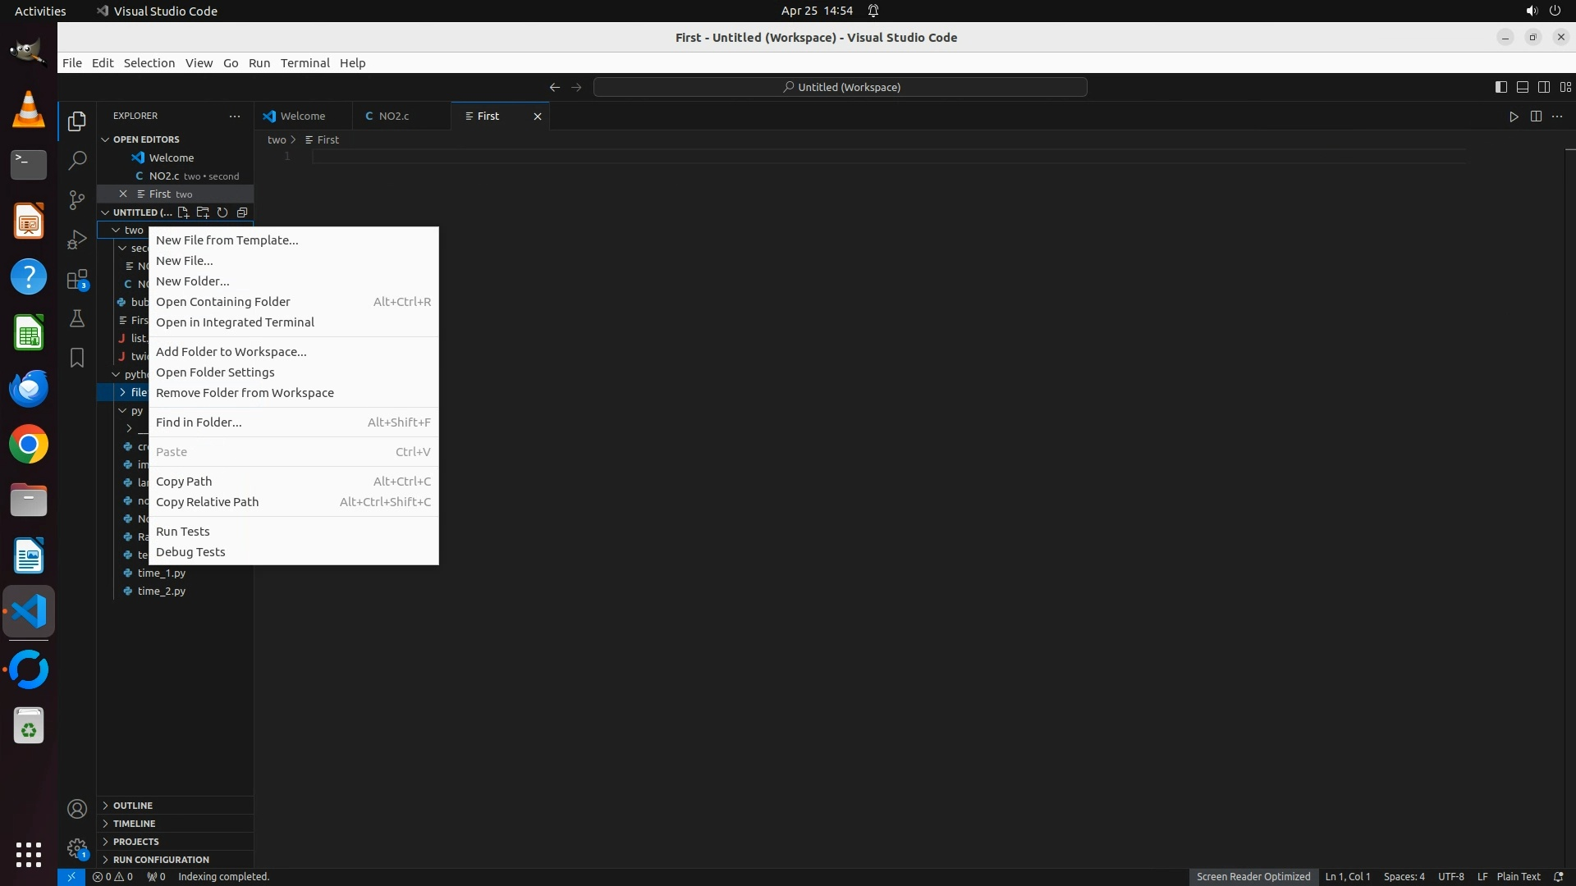Toggle the Primary Side Bar layout icon
1576x886 pixels.
click(x=1500, y=87)
